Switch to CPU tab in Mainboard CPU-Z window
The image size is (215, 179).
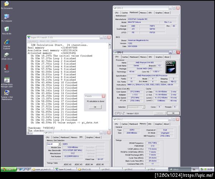(117, 13)
